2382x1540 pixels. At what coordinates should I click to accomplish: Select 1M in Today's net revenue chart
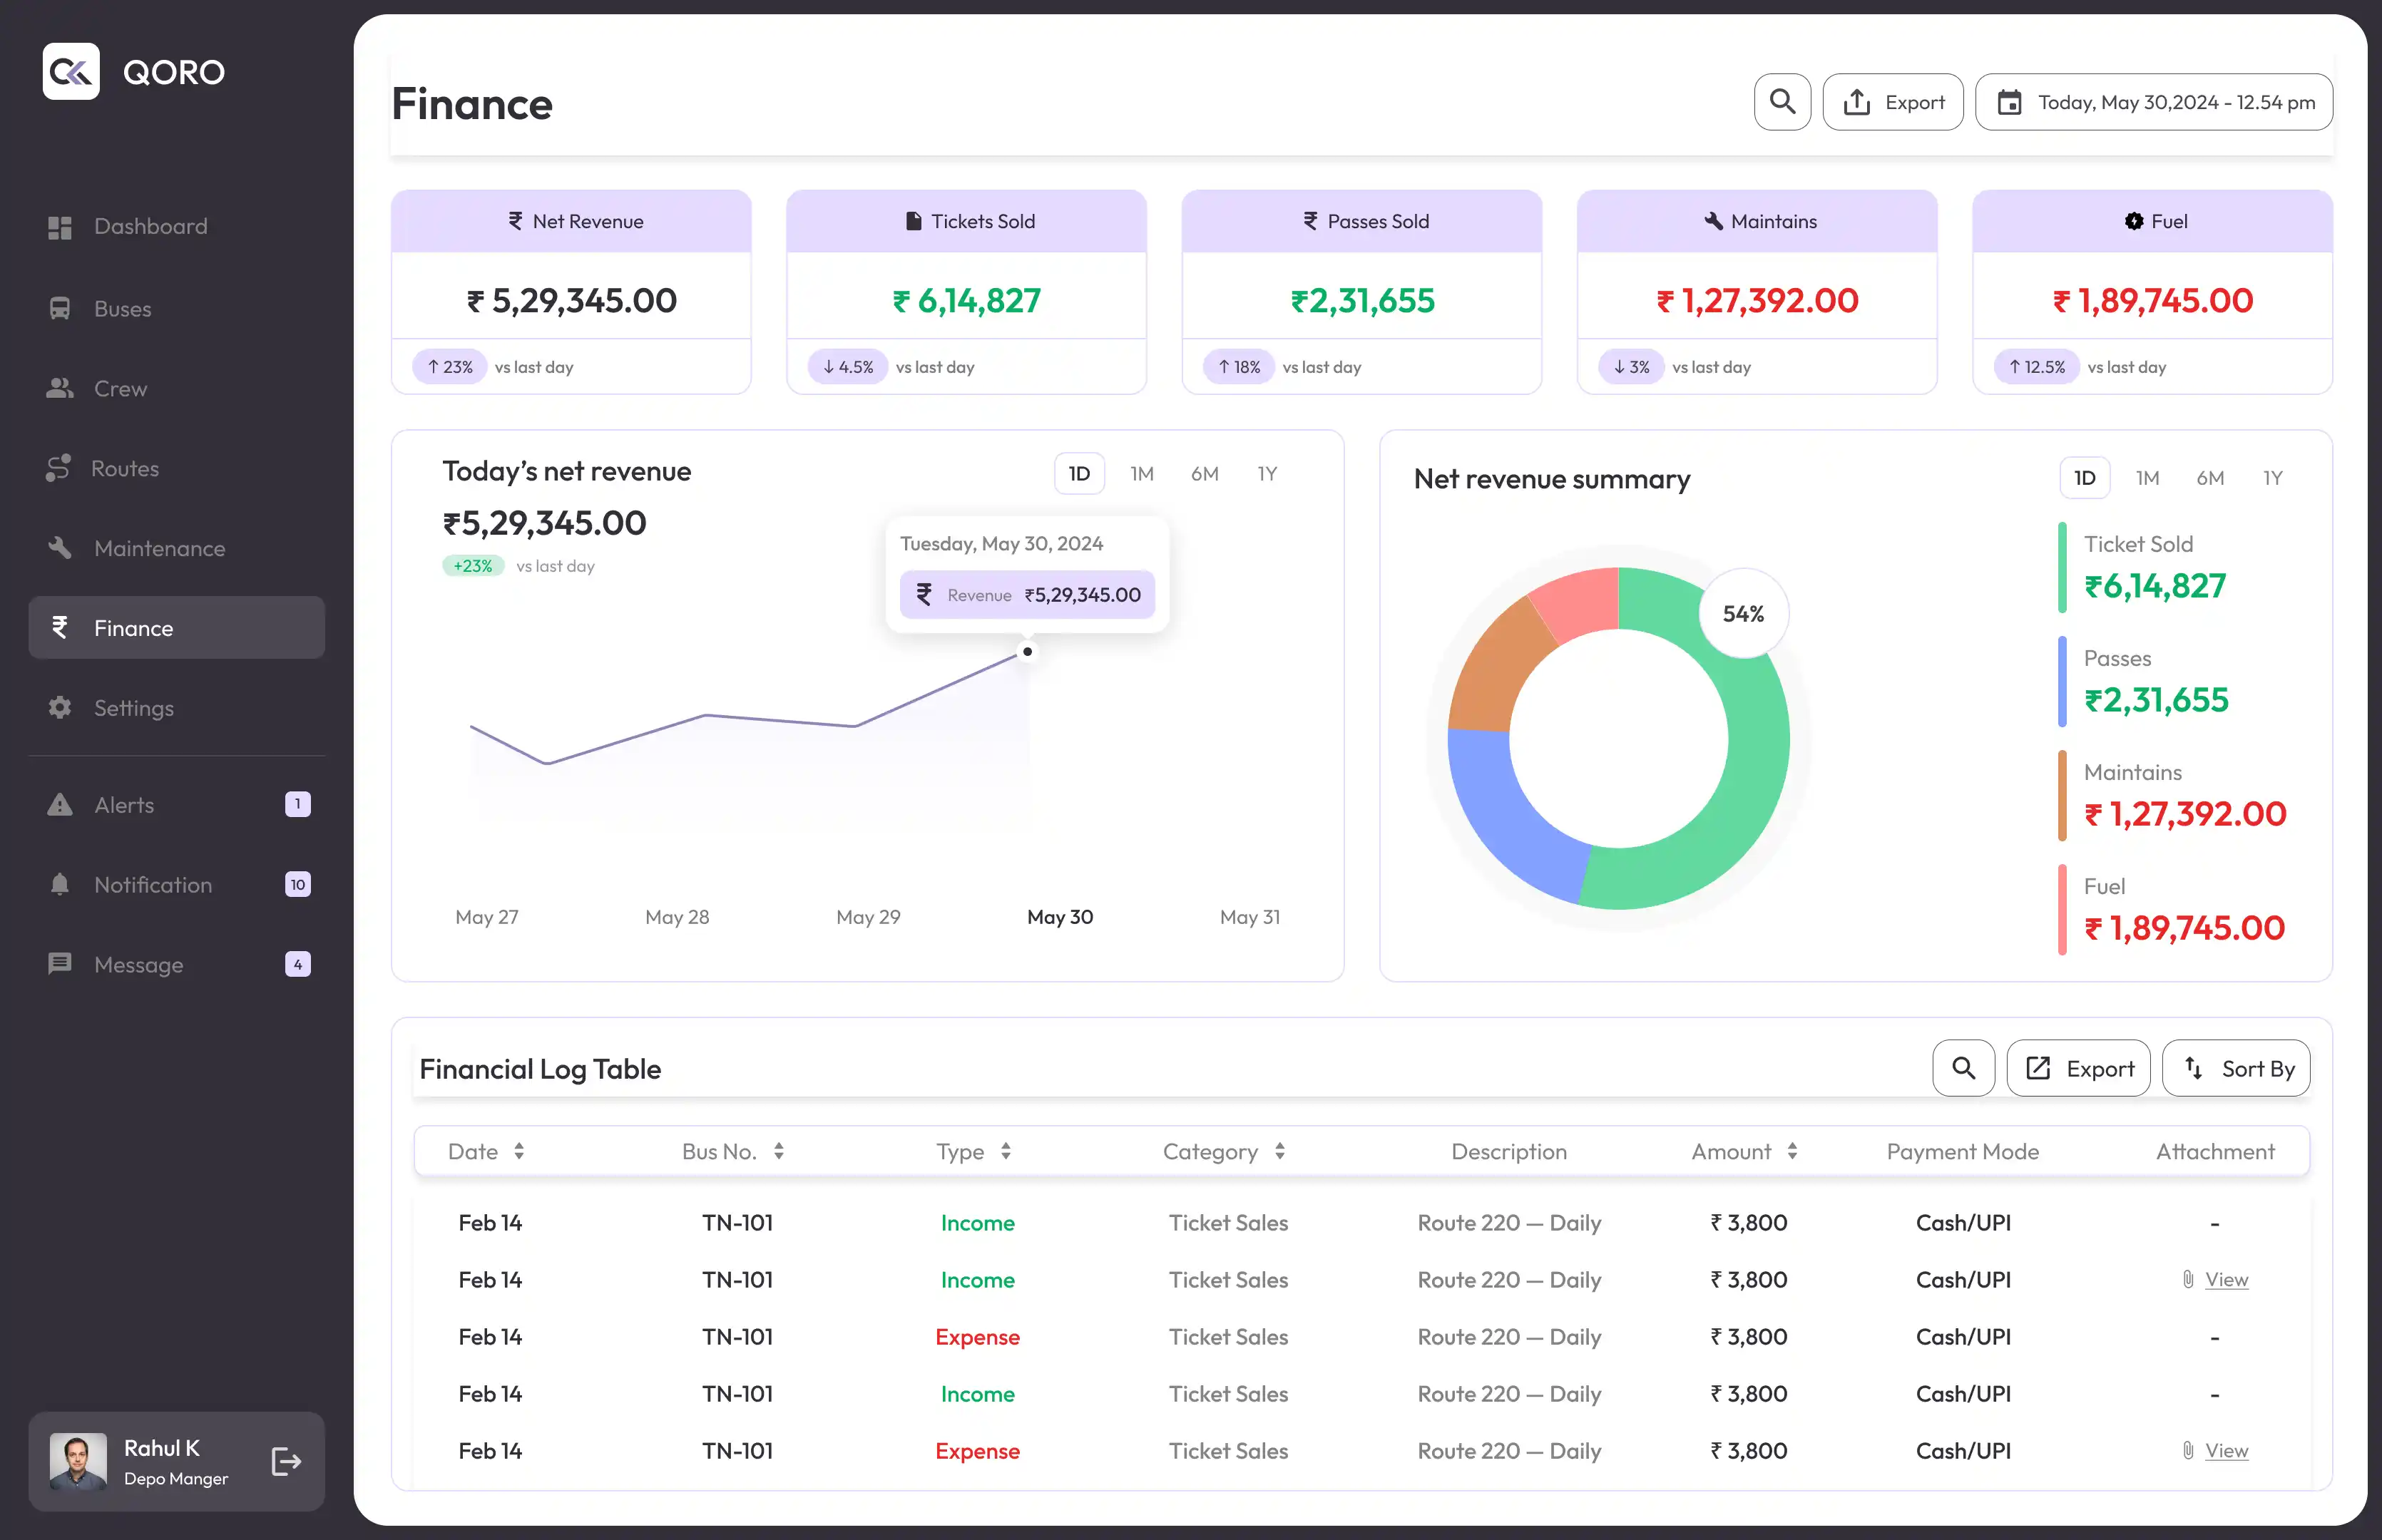[1142, 474]
